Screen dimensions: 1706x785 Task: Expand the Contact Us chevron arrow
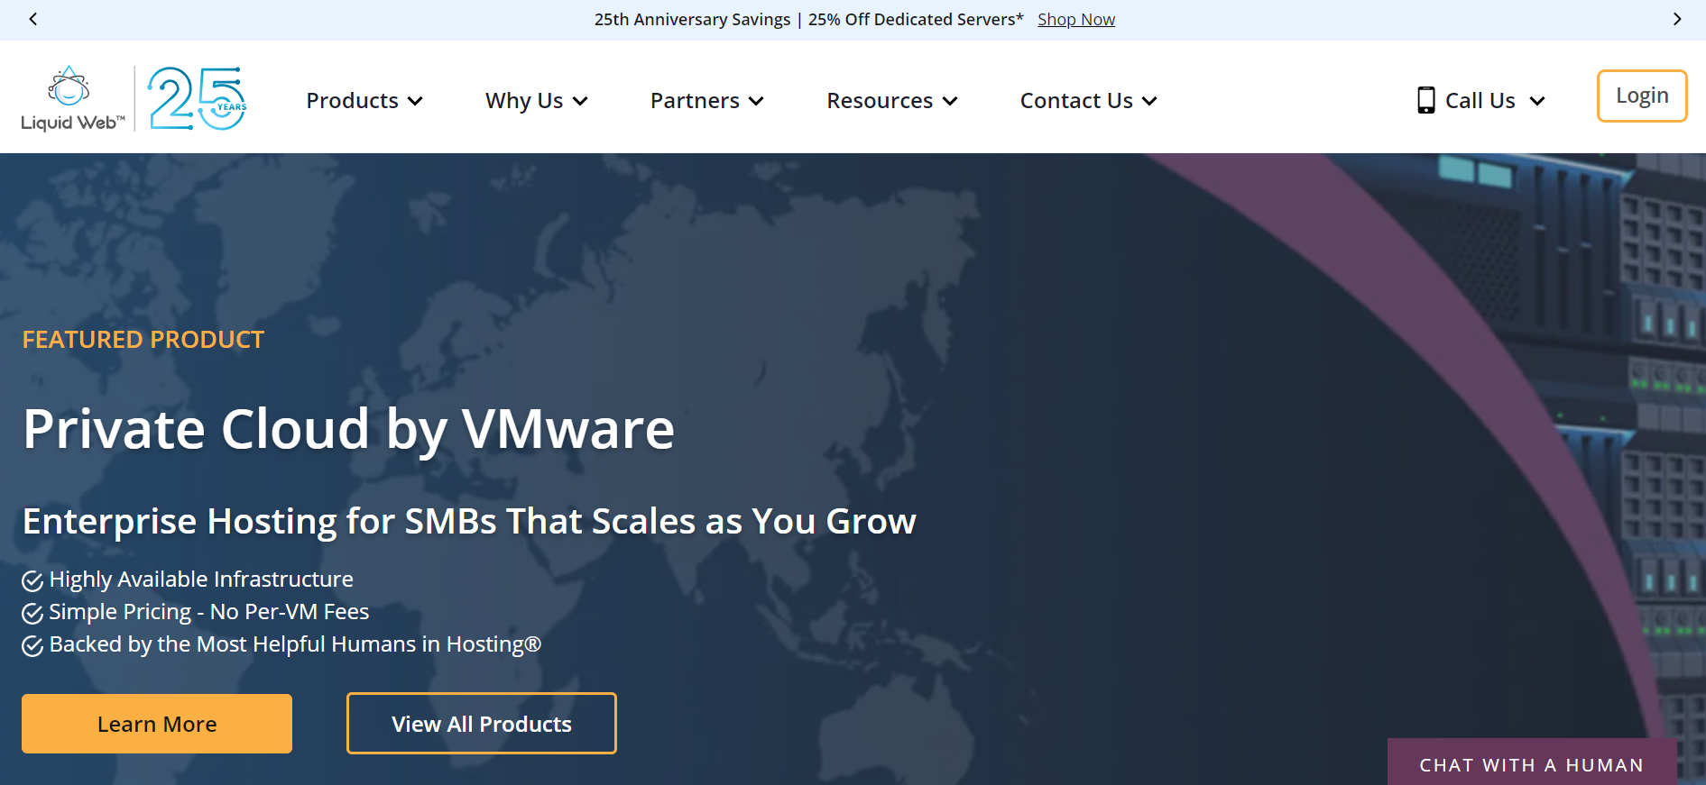(1149, 101)
